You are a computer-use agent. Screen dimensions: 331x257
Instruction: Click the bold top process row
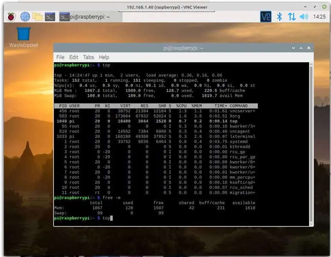click(156, 121)
